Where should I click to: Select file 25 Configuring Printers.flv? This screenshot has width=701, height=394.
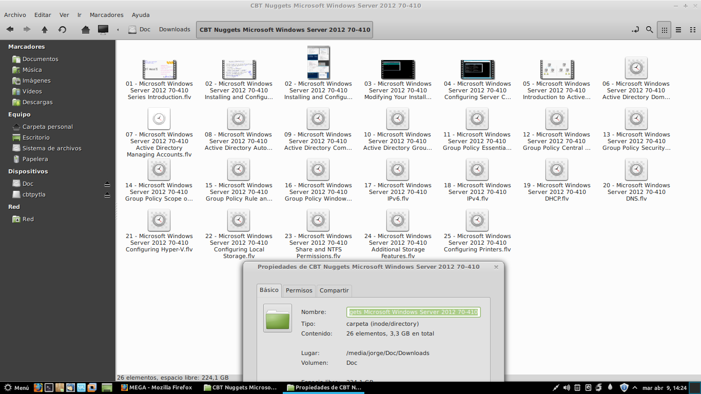coord(477,231)
